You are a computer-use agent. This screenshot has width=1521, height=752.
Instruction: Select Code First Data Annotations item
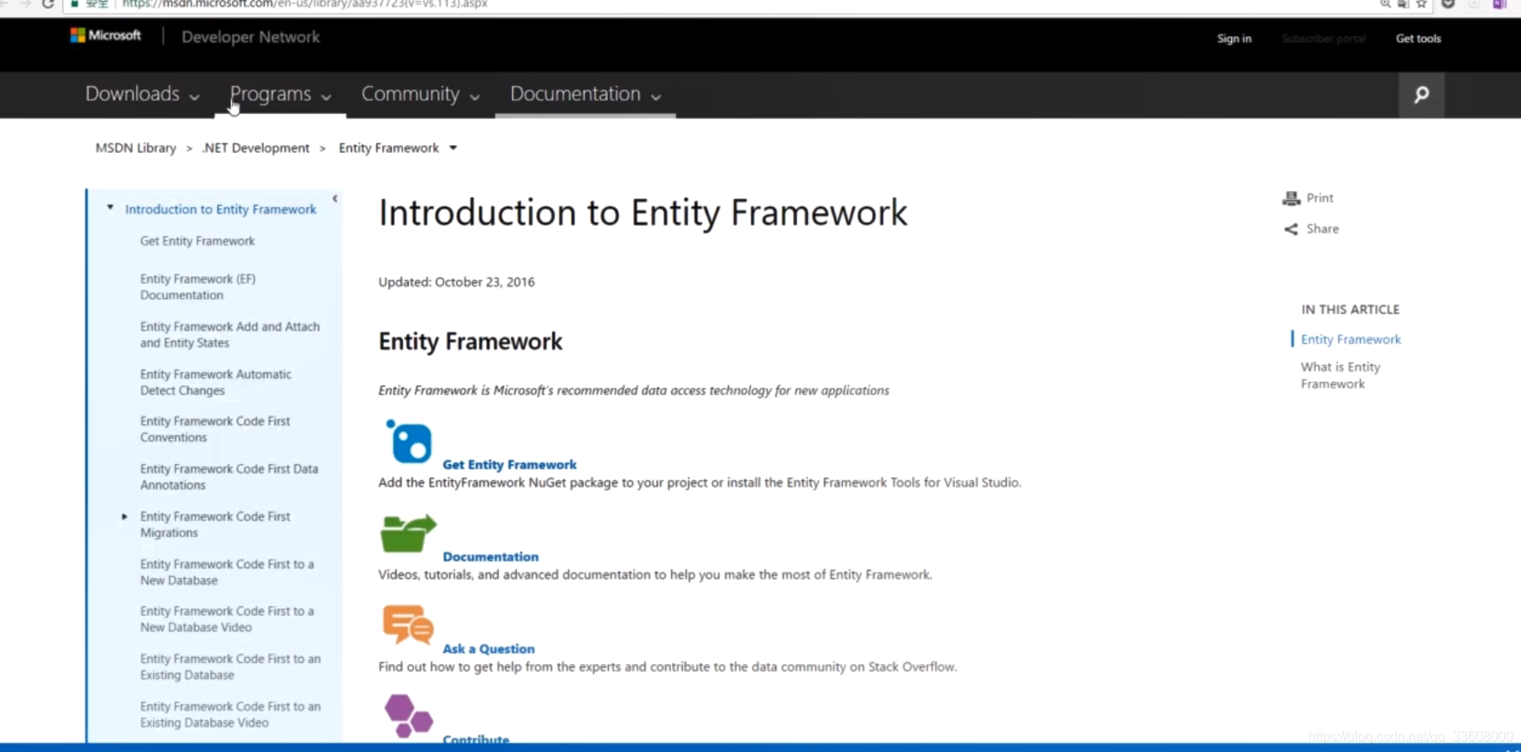click(229, 477)
